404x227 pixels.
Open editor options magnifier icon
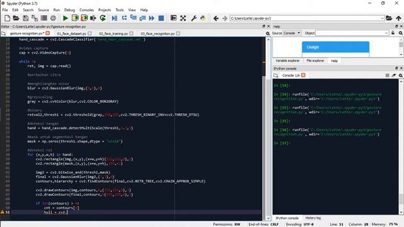click(x=268, y=33)
